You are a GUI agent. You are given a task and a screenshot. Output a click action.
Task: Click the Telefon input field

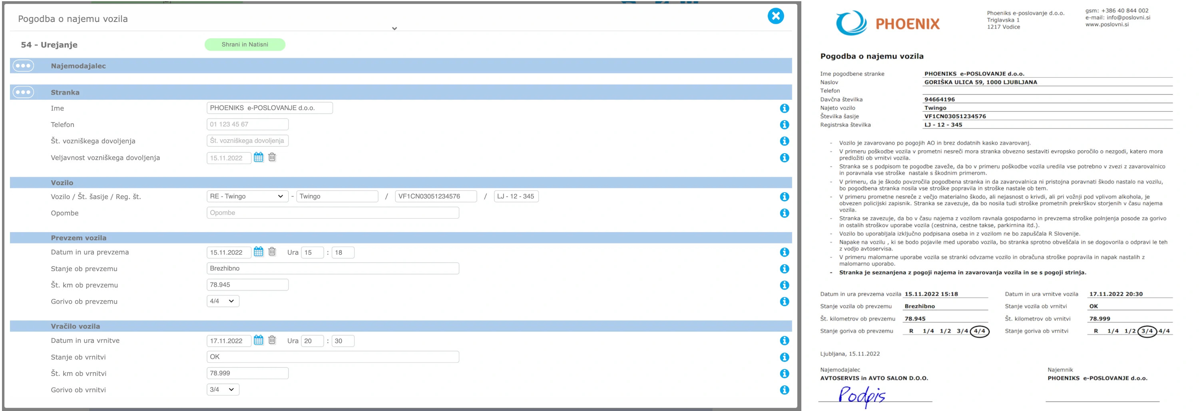pos(247,124)
